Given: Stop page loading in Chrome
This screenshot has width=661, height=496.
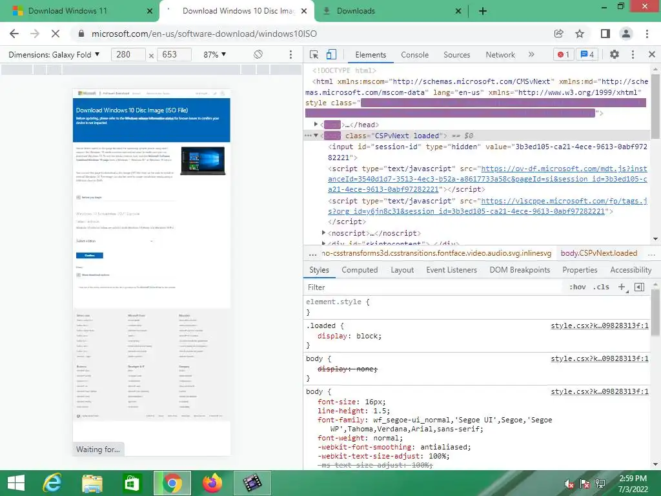Looking at the screenshot, I should (56, 34).
